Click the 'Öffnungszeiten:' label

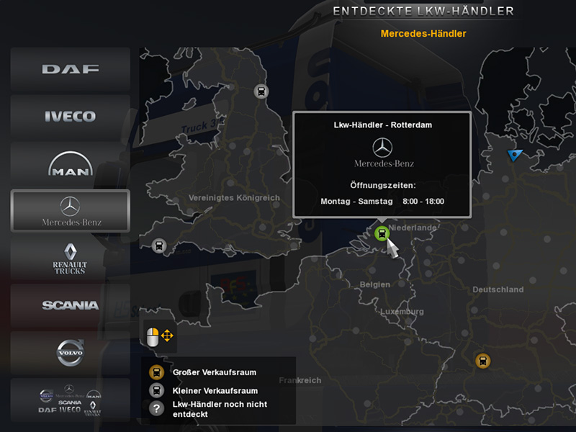click(x=383, y=185)
